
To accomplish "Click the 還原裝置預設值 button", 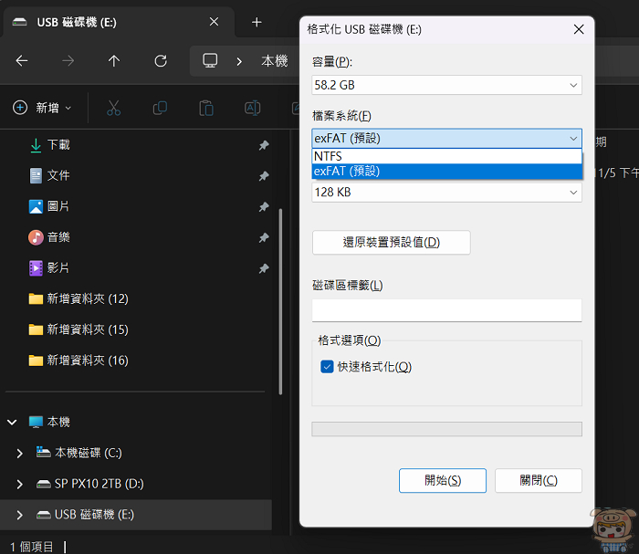I will click(x=391, y=242).
